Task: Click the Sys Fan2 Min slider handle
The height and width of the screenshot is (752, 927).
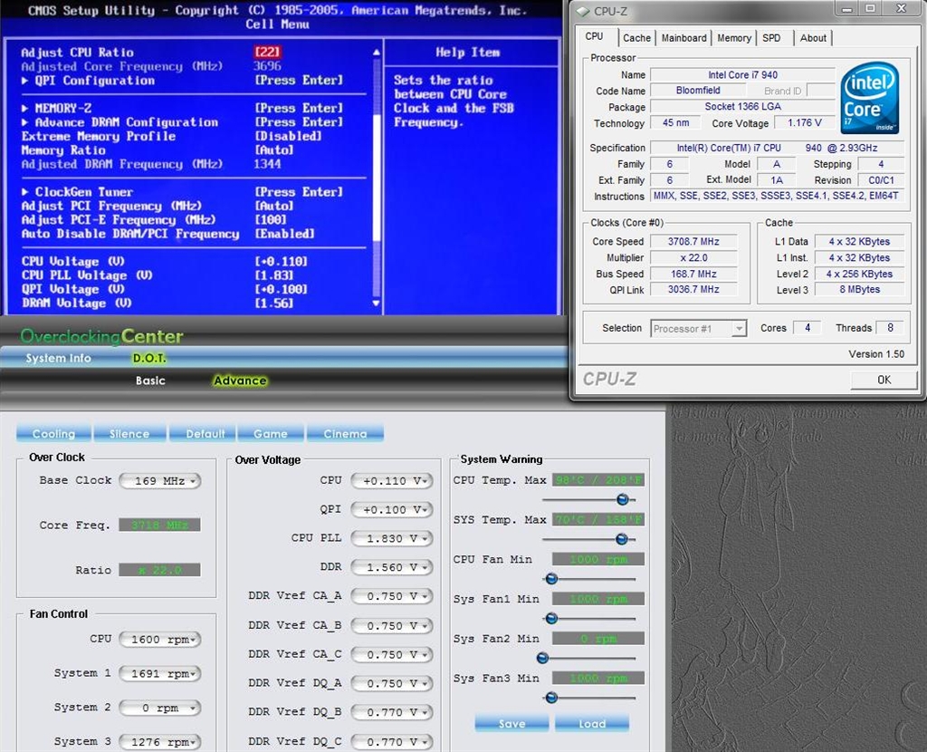Action: coord(542,658)
